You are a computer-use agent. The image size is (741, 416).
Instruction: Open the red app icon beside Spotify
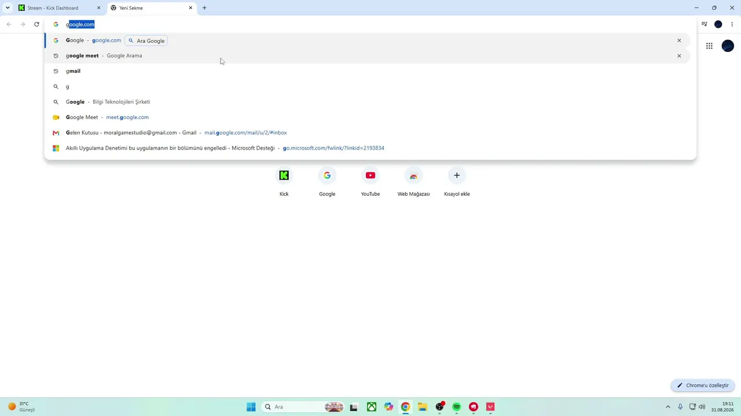tap(474, 407)
